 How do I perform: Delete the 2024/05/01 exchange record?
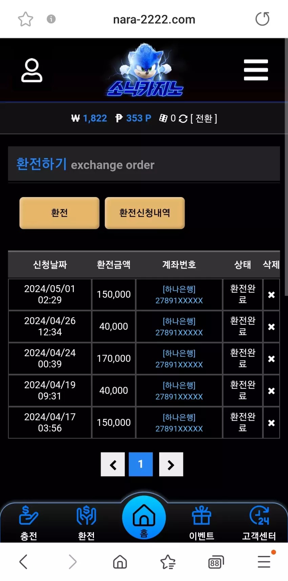click(271, 295)
